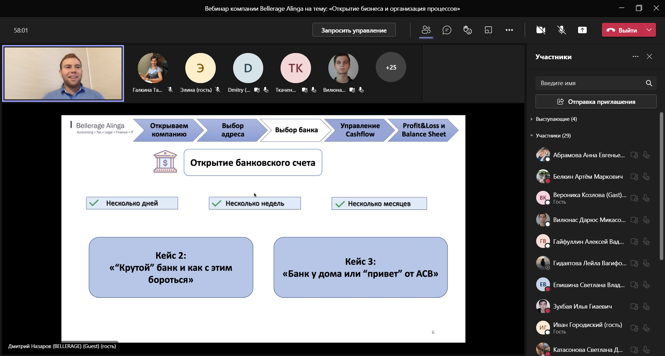Click Несколько дней checkmark box
The image size is (665, 356).
[x=132, y=203]
